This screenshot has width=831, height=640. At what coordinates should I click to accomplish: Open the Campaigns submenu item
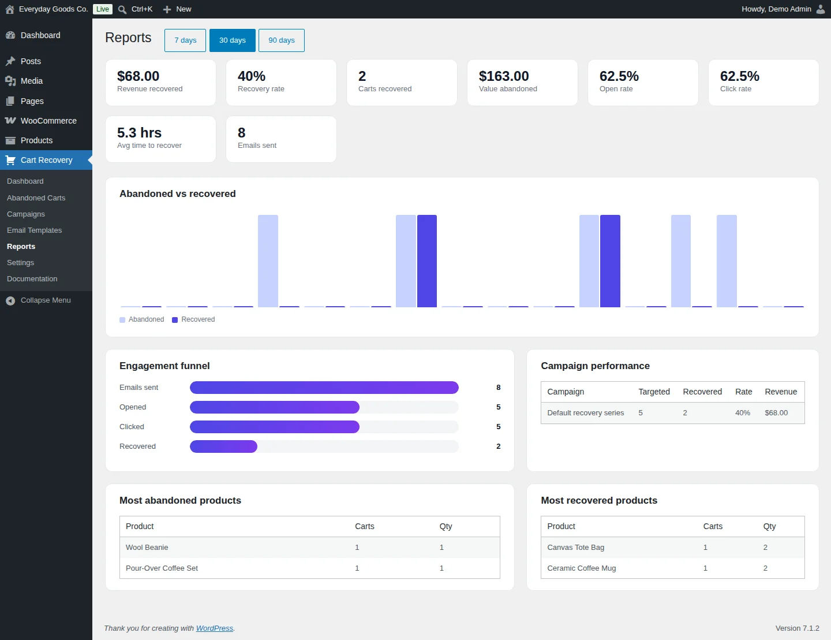(26, 214)
